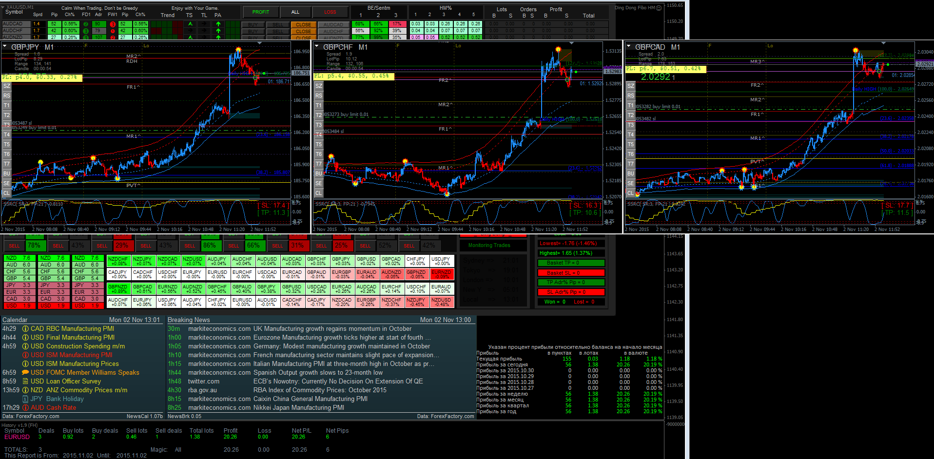Image resolution: width=934 pixels, height=459 pixels.
Task: Switch to the LOSS filter tab
Action: point(331,12)
